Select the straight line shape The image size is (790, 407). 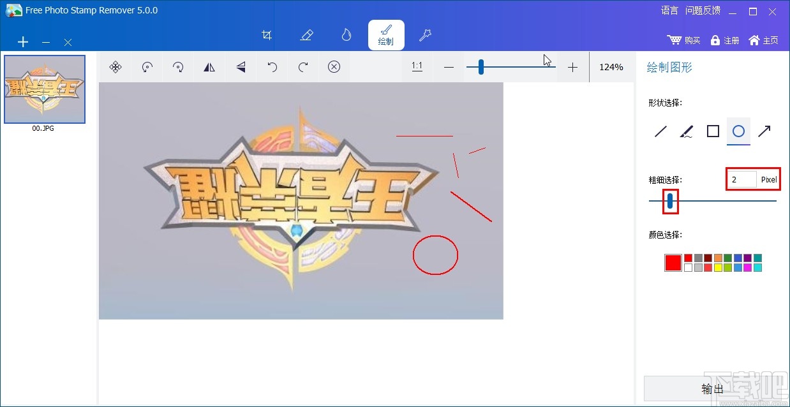coord(660,131)
